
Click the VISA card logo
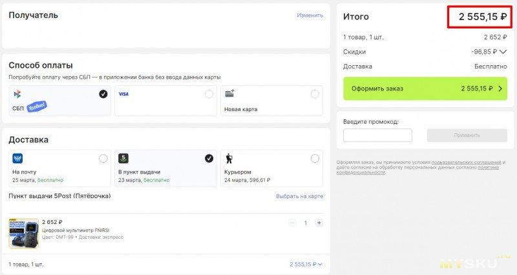click(123, 94)
